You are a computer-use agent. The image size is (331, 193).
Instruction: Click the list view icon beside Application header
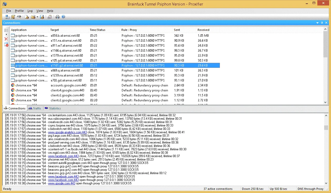6,30
